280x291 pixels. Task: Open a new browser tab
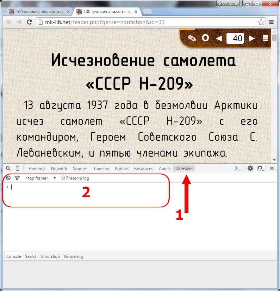(148, 12)
